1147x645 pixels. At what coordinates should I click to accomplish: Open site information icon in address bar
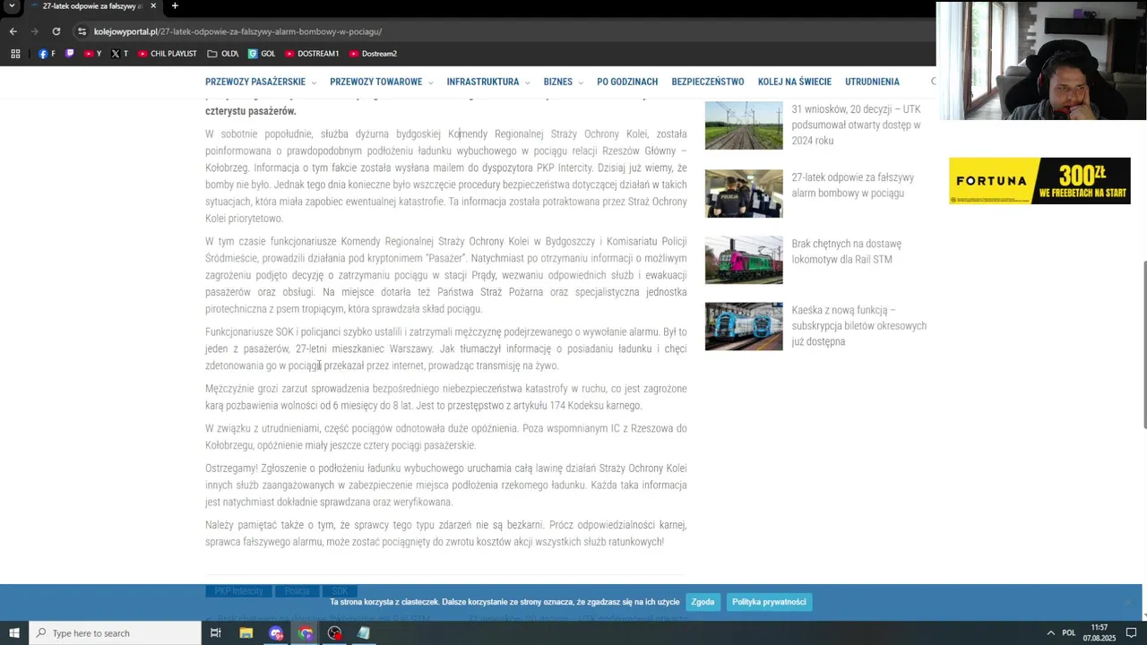click(x=82, y=31)
